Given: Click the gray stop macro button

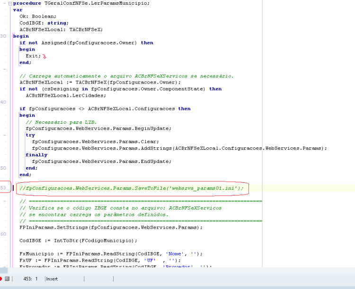Looking at the screenshot, I should (7, 279).
